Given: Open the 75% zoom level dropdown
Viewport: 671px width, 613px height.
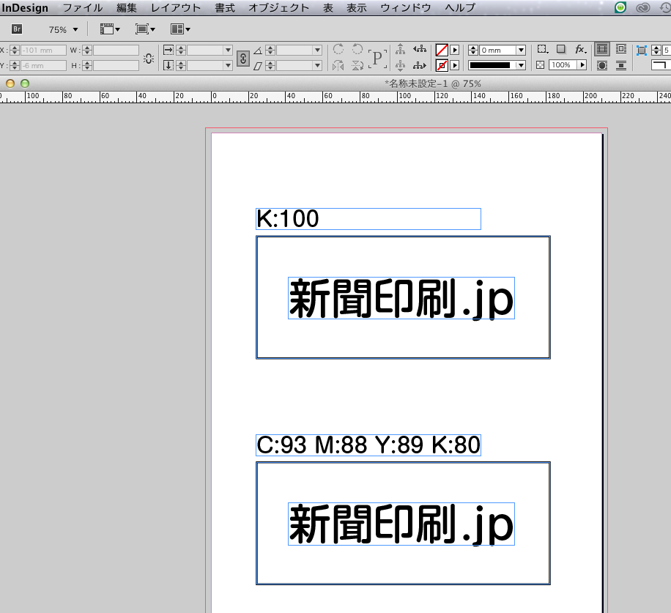Looking at the screenshot, I should 75,29.
